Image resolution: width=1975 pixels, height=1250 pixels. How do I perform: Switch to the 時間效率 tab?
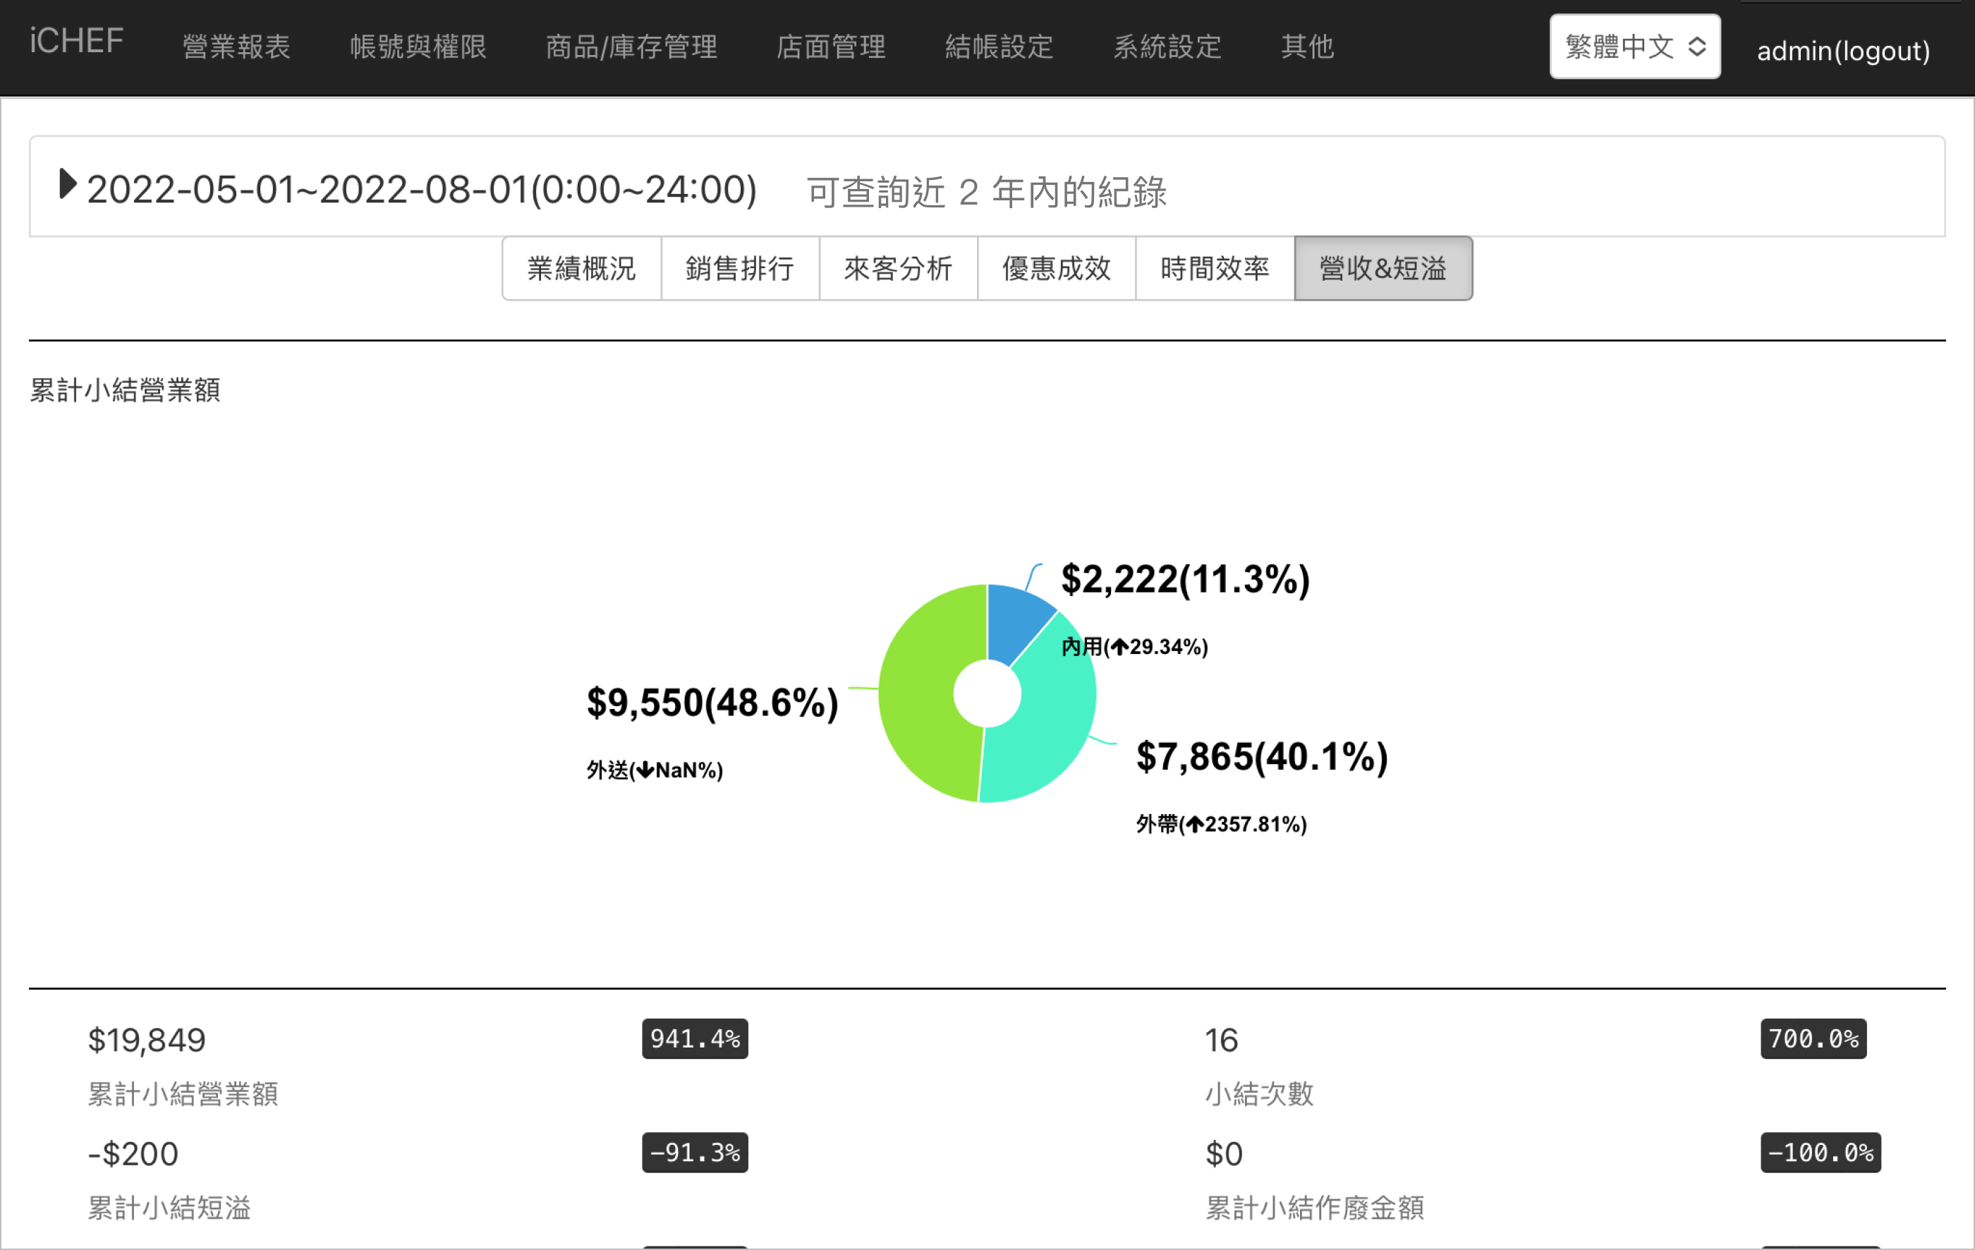1214,268
